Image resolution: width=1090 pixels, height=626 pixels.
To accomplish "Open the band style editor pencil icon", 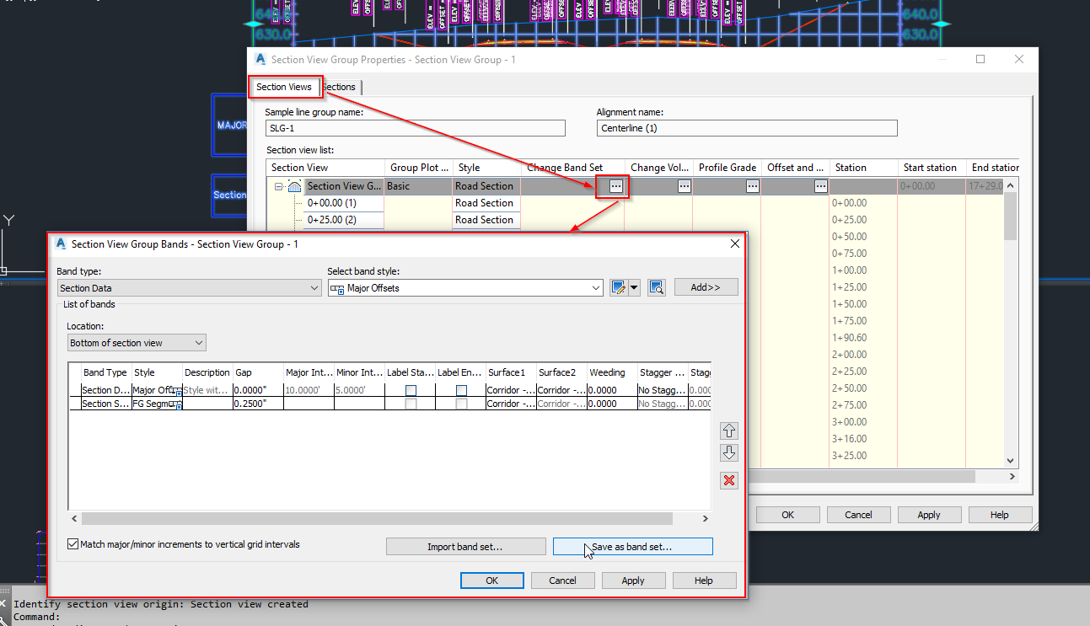I will click(x=618, y=287).
